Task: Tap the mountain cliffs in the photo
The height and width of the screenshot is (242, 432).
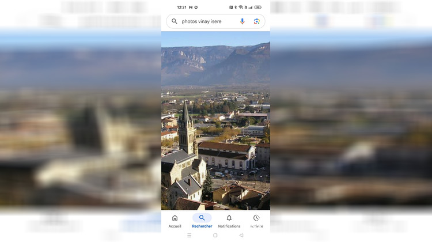Action: pyautogui.click(x=202, y=58)
